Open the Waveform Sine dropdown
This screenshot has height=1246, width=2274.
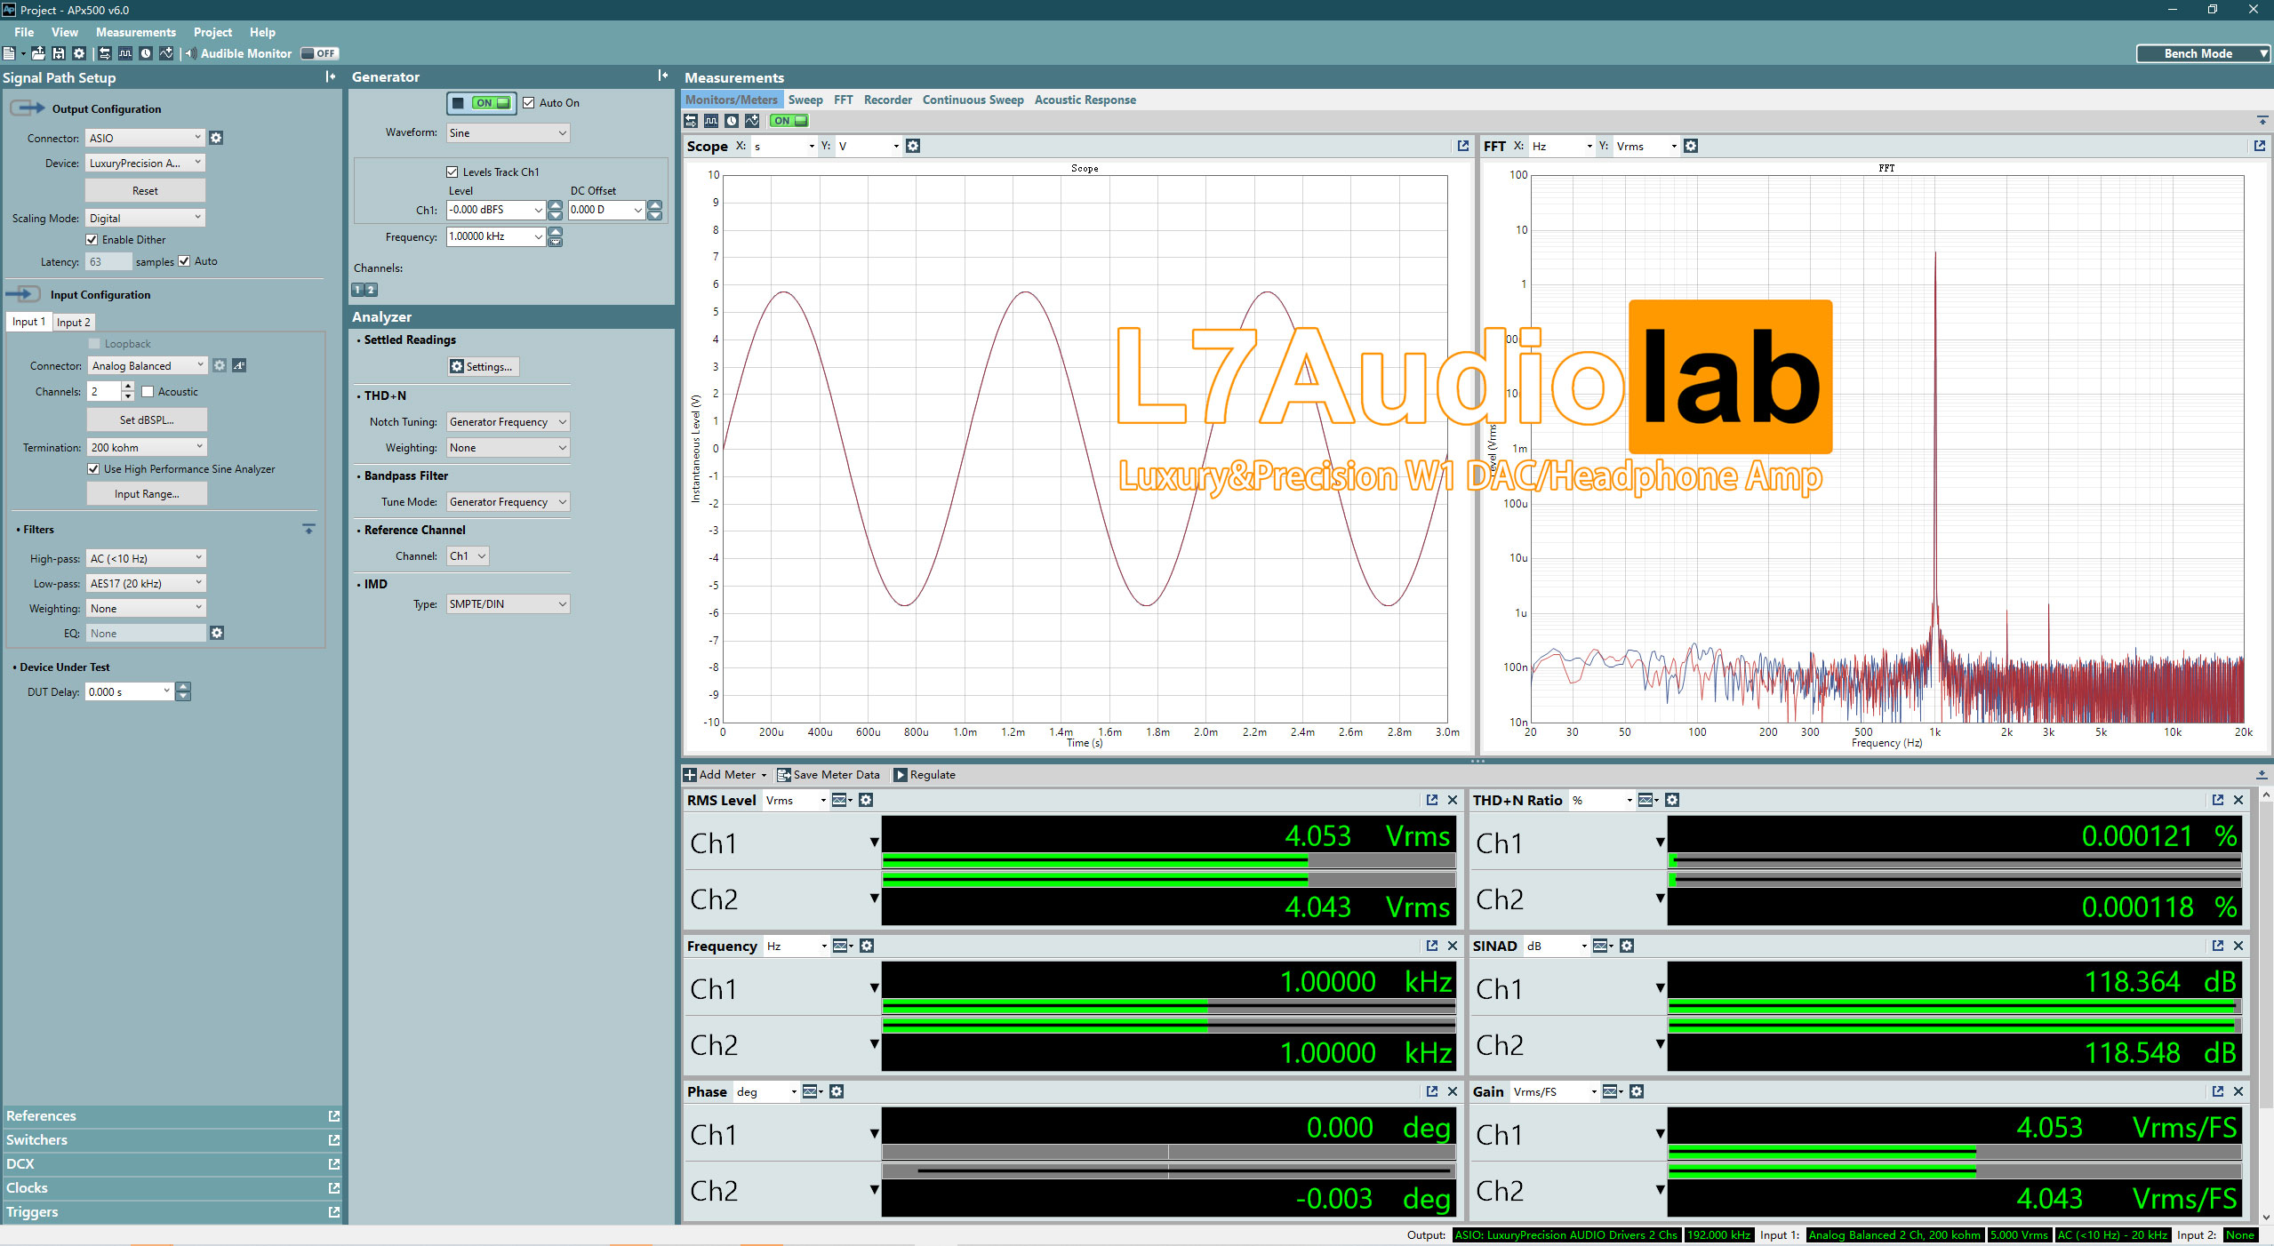(x=508, y=133)
